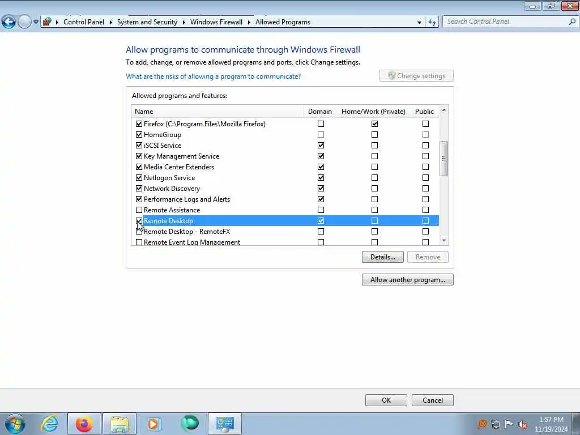Uncheck Network Discovery checkbox
This screenshot has height=435, width=580.
pos(139,188)
